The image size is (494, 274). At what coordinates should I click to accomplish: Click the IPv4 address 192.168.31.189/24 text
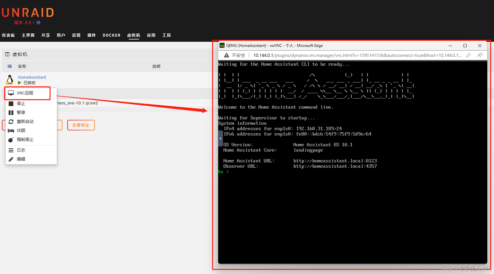[x=319, y=128]
